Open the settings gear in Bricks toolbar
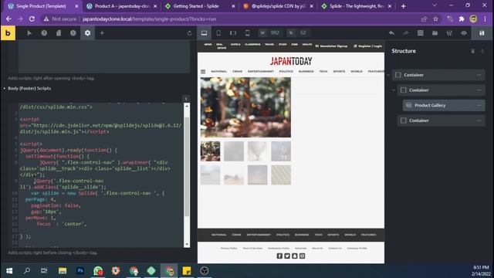 point(87,33)
